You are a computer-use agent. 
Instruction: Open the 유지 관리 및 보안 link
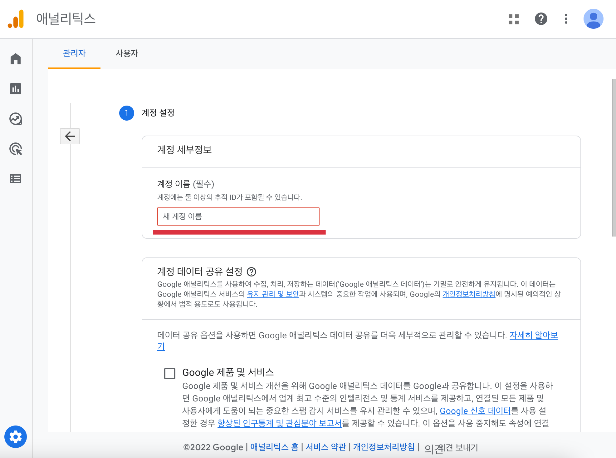(273, 294)
